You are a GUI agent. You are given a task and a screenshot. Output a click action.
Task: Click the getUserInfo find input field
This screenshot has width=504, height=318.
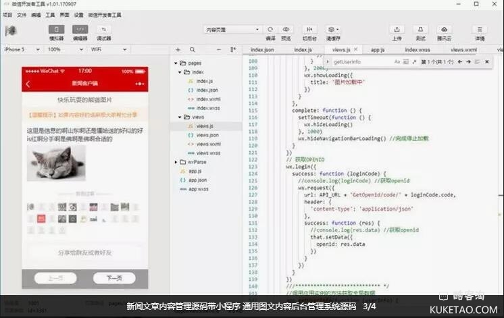click(361, 61)
